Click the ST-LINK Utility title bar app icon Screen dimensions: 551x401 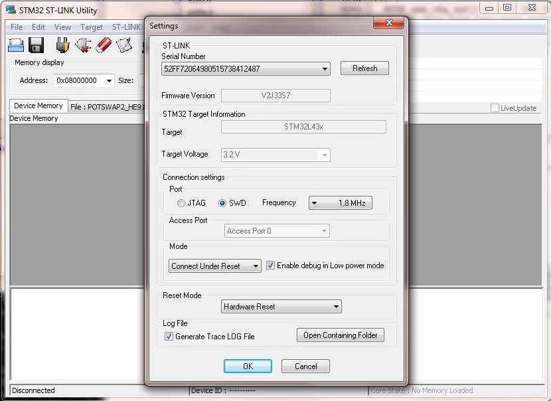coord(11,10)
